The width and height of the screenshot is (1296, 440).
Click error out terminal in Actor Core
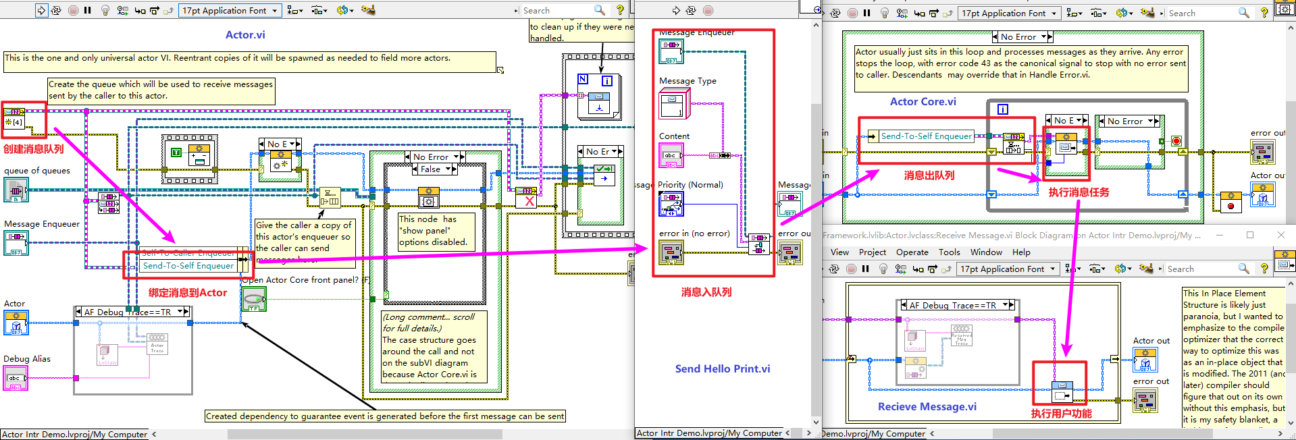point(1262,151)
